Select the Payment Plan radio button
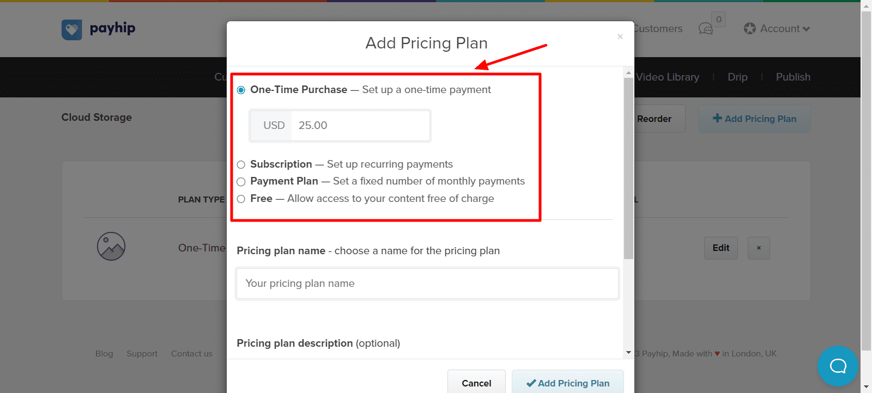872x393 pixels. click(x=241, y=182)
